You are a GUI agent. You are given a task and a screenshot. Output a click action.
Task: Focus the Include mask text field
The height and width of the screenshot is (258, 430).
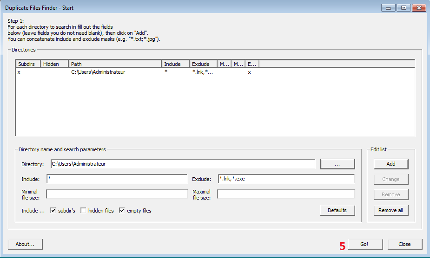pyautogui.click(x=116, y=179)
